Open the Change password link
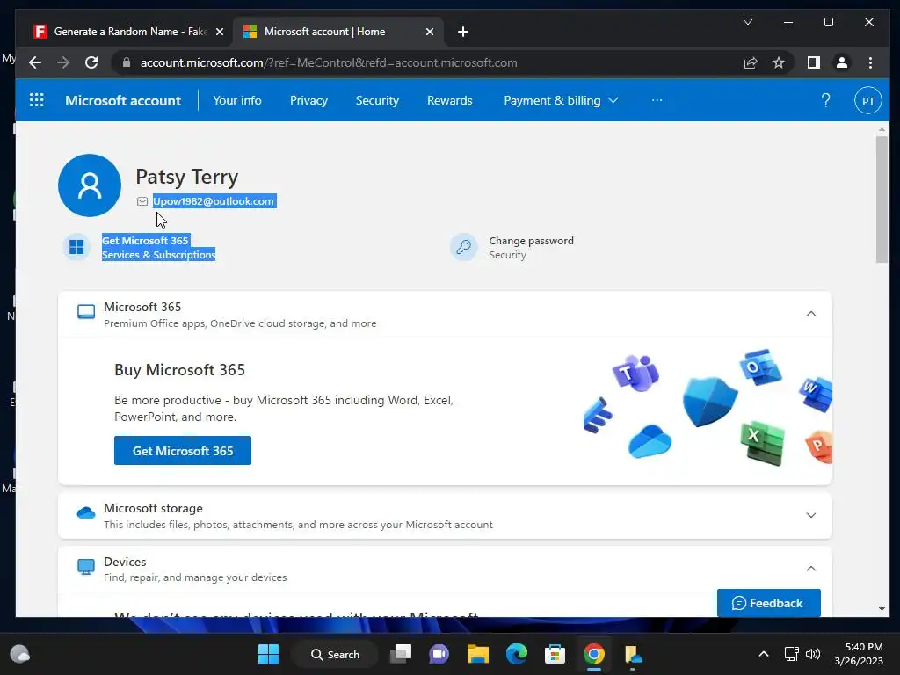The height and width of the screenshot is (675, 900). (x=531, y=241)
